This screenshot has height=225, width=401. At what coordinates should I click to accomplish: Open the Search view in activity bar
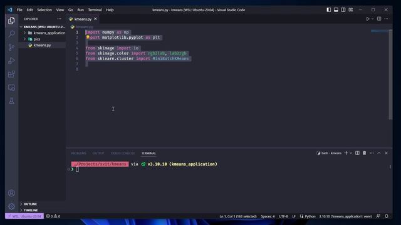click(11, 34)
